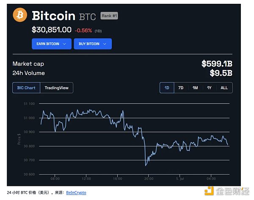Image resolution: width=254 pixels, height=200 pixels.
Task: Click the Bitcoin title heading
Action: click(54, 16)
